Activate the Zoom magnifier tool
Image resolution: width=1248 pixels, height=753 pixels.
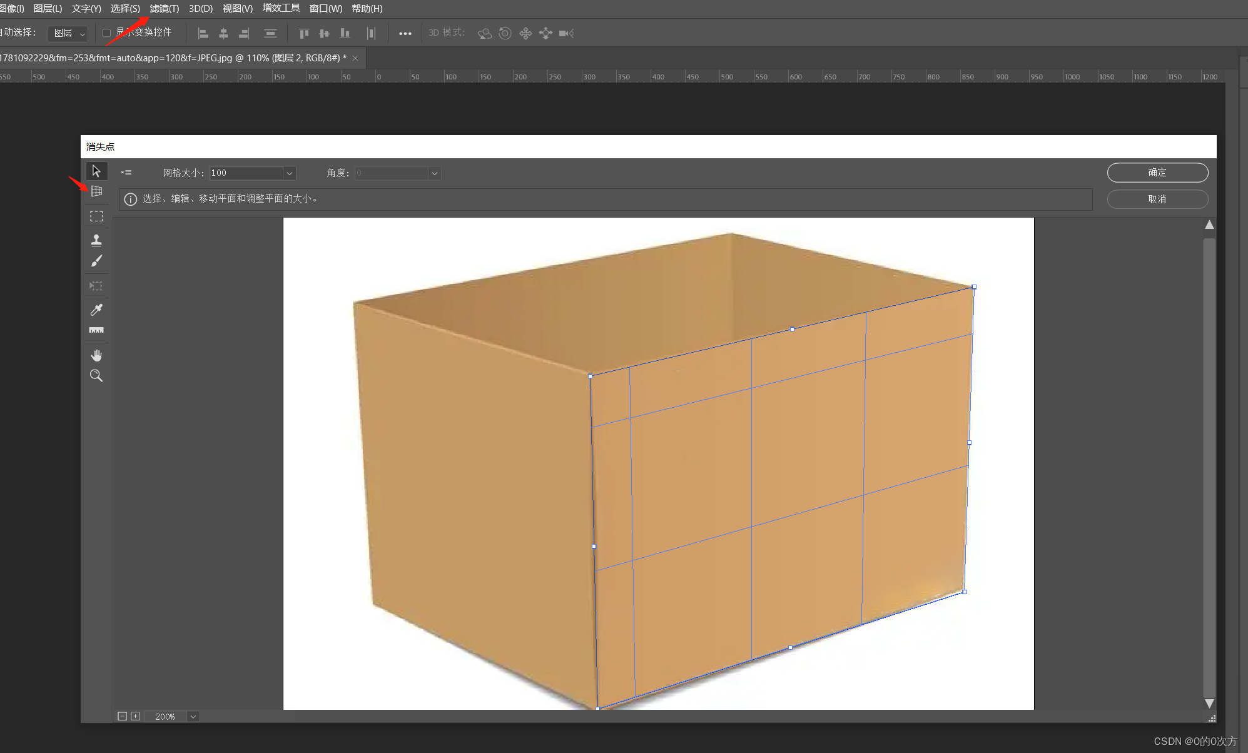(96, 376)
